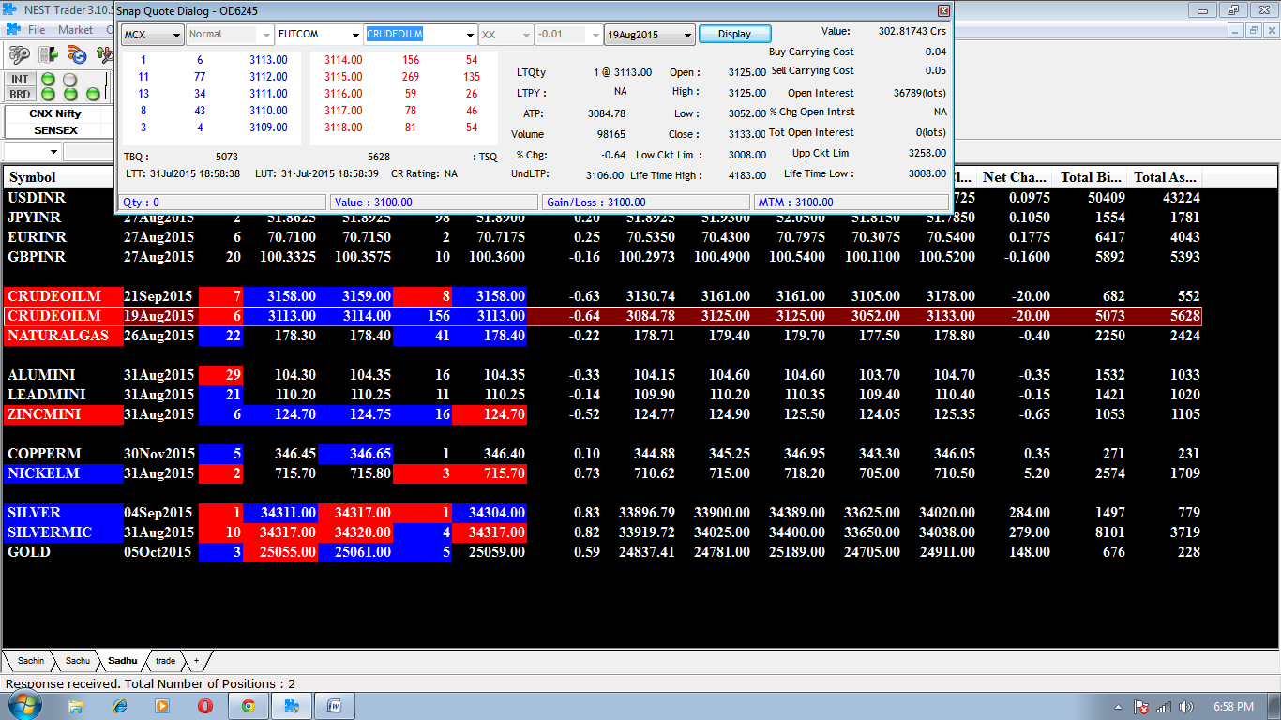
Task: Click the Symbol column header
Action: click(62, 177)
